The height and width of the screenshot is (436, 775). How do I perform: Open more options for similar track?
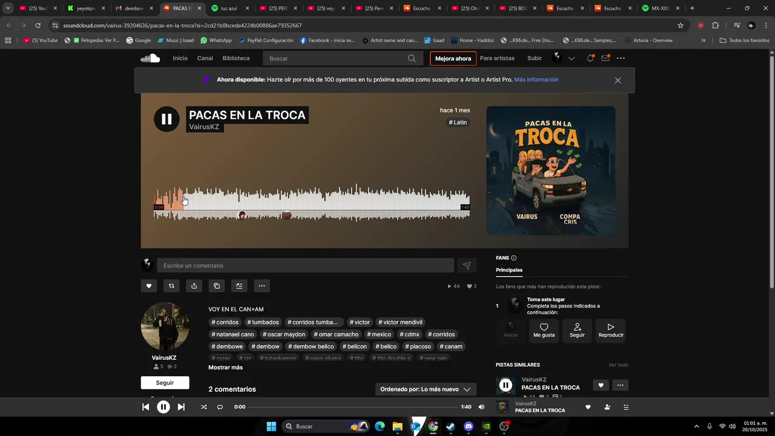[x=620, y=385]
